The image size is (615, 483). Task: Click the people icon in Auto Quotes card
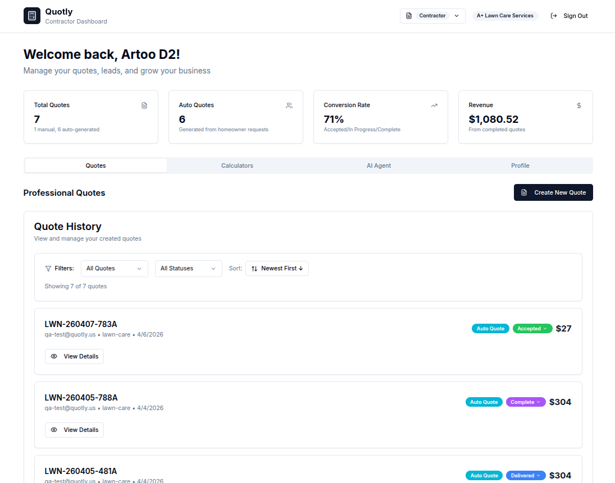coord(289,105)
